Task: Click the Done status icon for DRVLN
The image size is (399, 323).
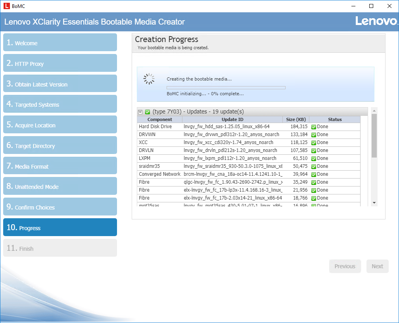Action: click(x=314, y=150)
